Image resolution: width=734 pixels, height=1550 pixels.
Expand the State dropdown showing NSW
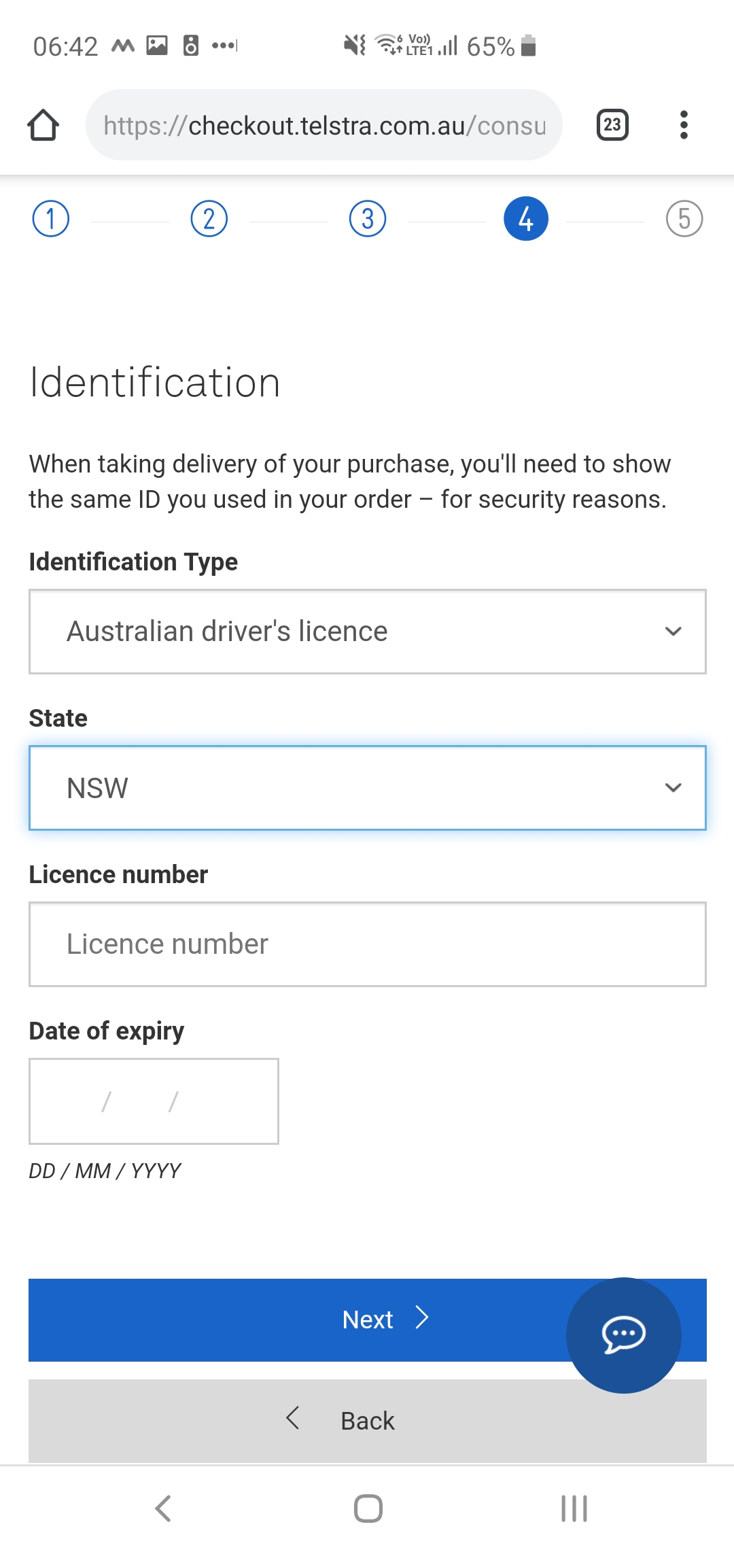[x=368, y=788]
